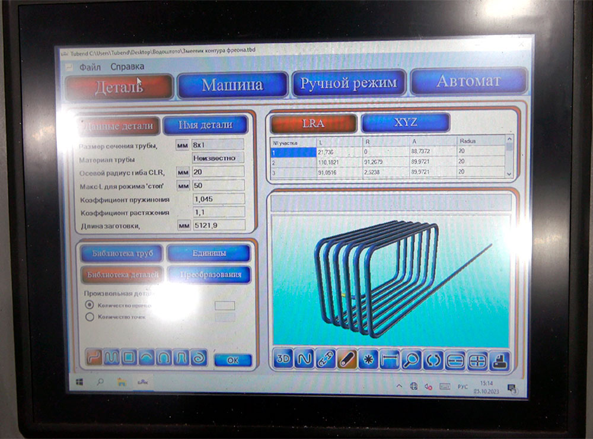Show hidden tray icons chevron

(x=399, y=386)
